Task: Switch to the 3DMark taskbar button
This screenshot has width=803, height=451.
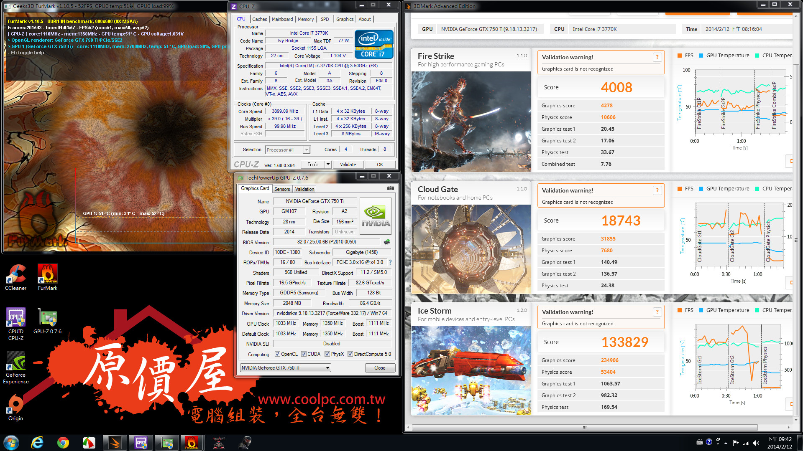Action: [115, 443]
